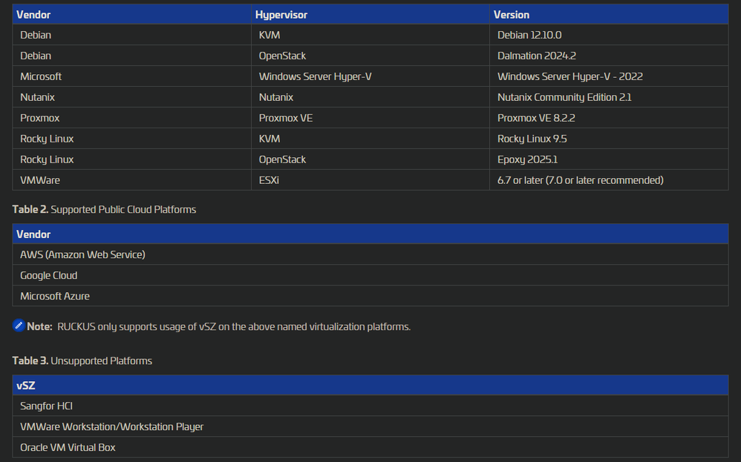This screenshot has width=741, height=462.
Task: Select the 'Microsoft Azure' row
Action: 370,296
